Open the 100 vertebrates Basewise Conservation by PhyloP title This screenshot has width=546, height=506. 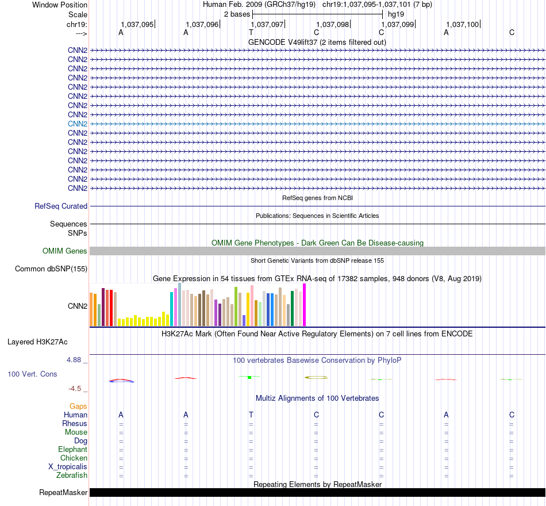pos(317,361)
